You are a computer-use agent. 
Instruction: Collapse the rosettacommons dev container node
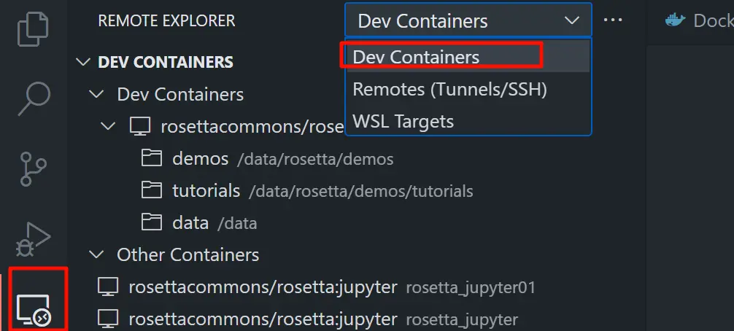[x=108, y=126]
